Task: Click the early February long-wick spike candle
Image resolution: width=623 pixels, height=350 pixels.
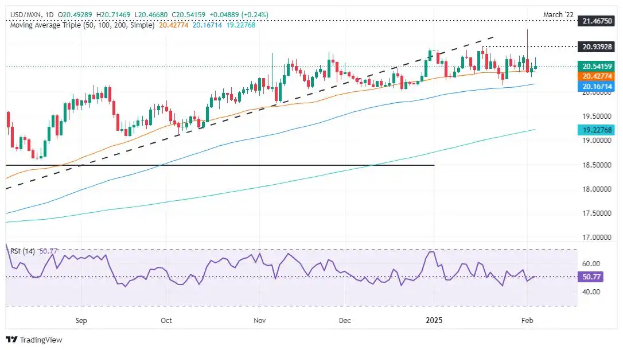Action: click(x=528, y=51)
